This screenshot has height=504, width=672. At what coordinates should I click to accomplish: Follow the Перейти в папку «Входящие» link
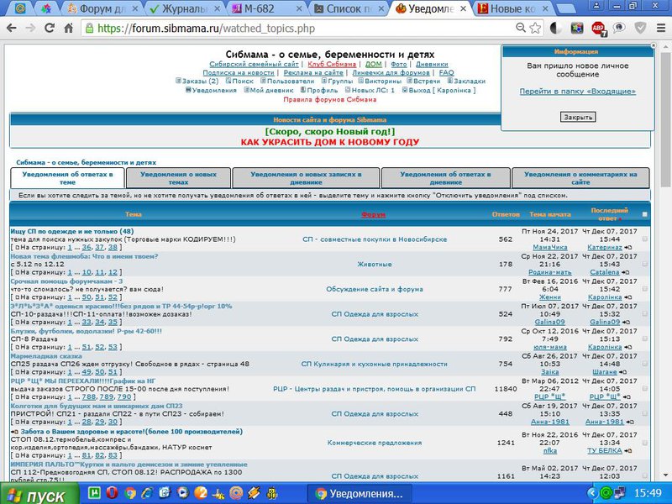[x=578, y=92]
